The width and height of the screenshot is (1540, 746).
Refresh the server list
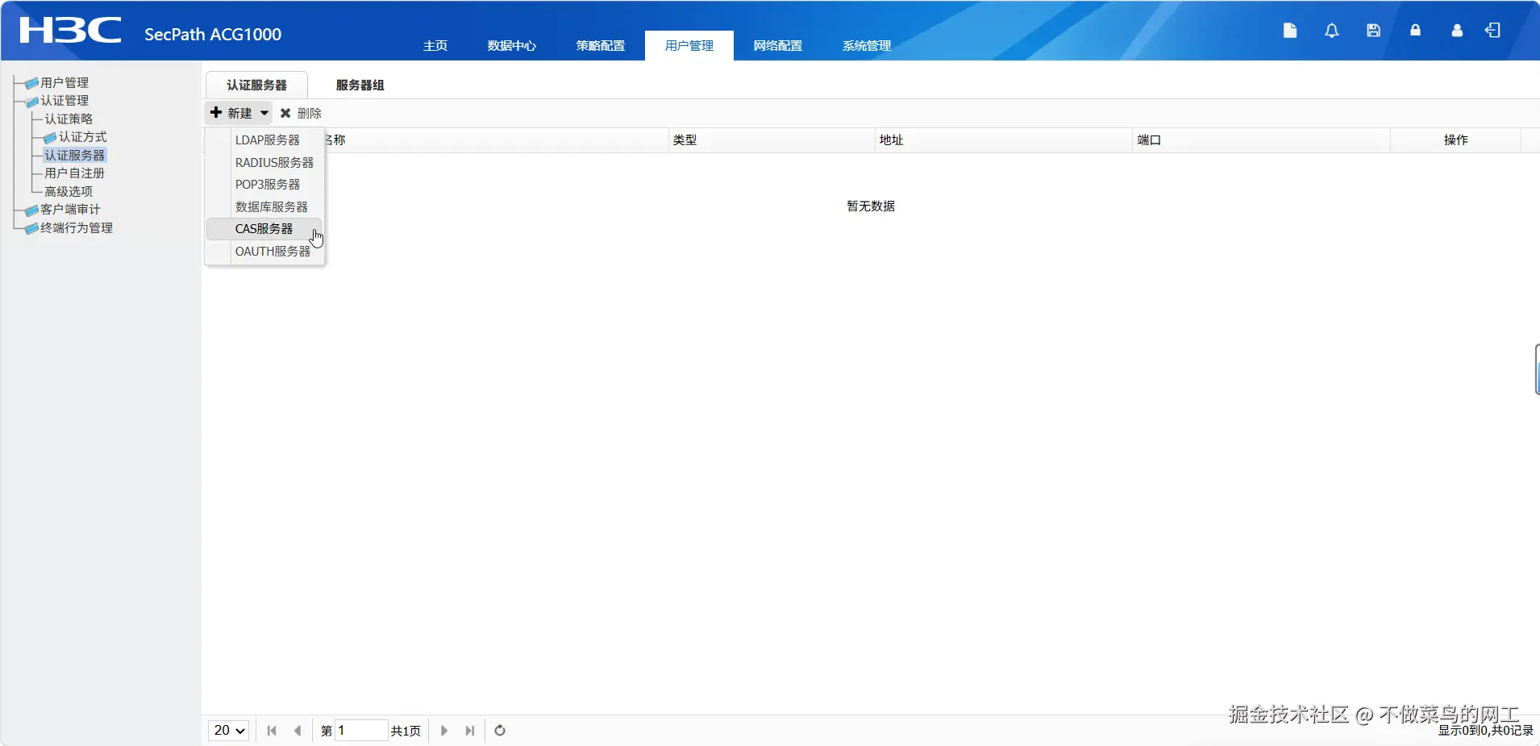click(x=500, y=731)
